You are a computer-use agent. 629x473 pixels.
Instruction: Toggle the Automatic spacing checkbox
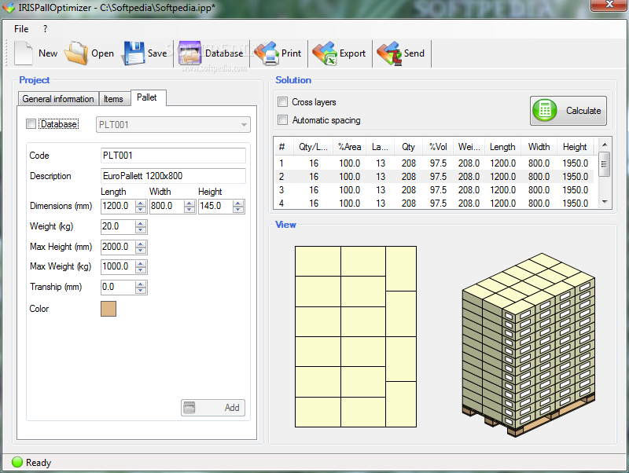pyautogui.click(x=283, y=120)
